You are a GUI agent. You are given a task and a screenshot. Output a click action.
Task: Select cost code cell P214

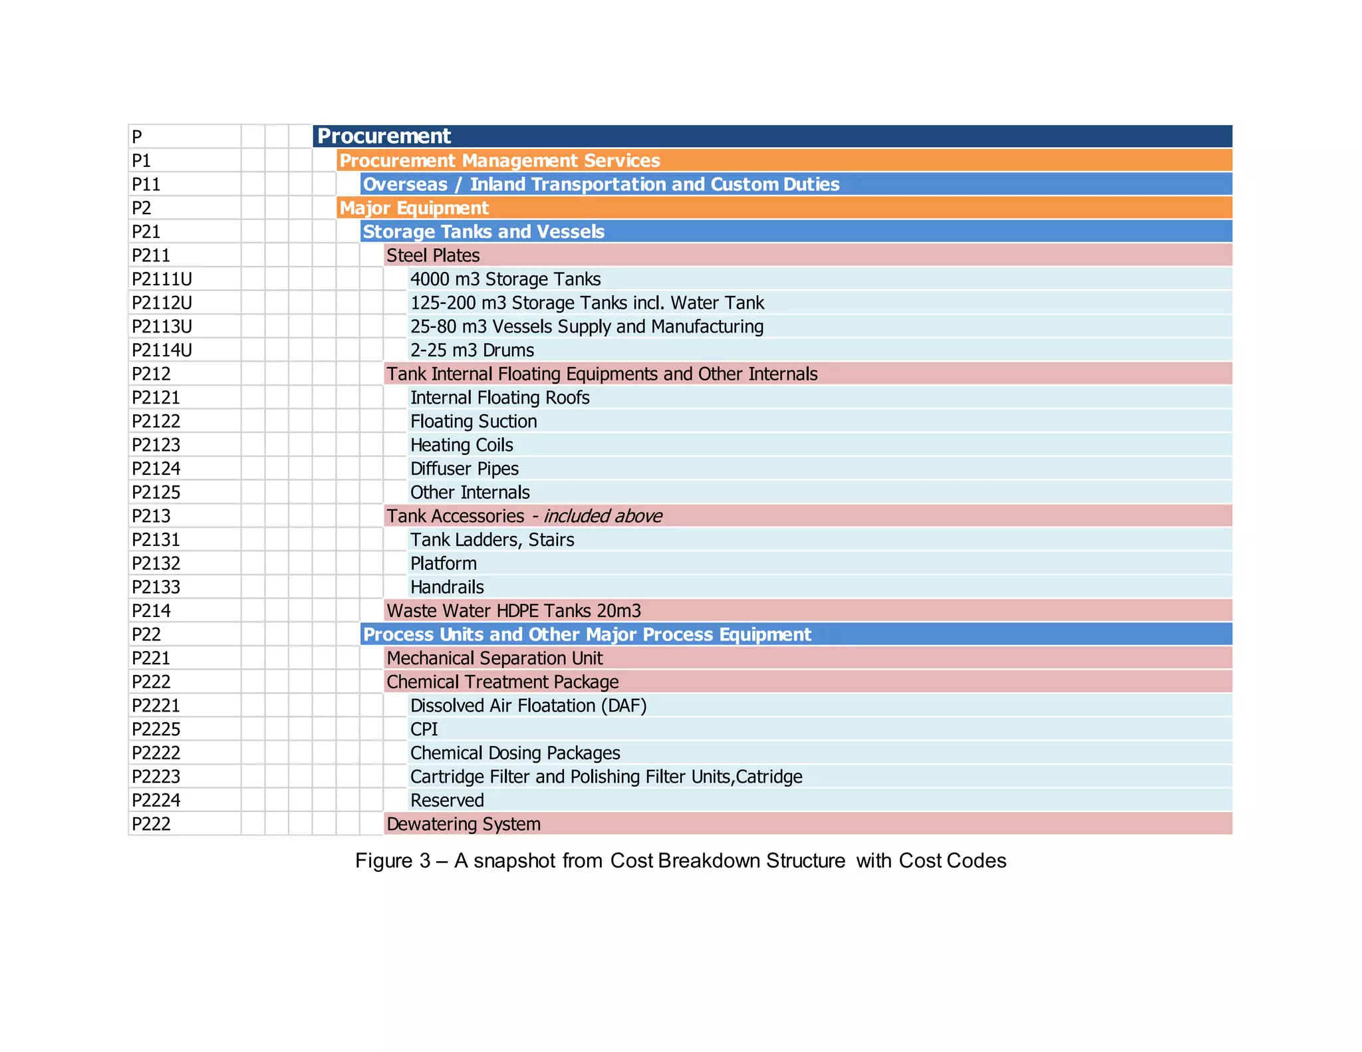point(185,610)
